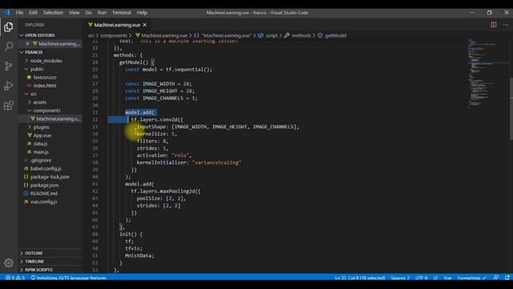Click the Formatting status bar item
The image size is (513, 289).
coord(471,278)
